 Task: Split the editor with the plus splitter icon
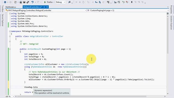(x=168, y=13)
